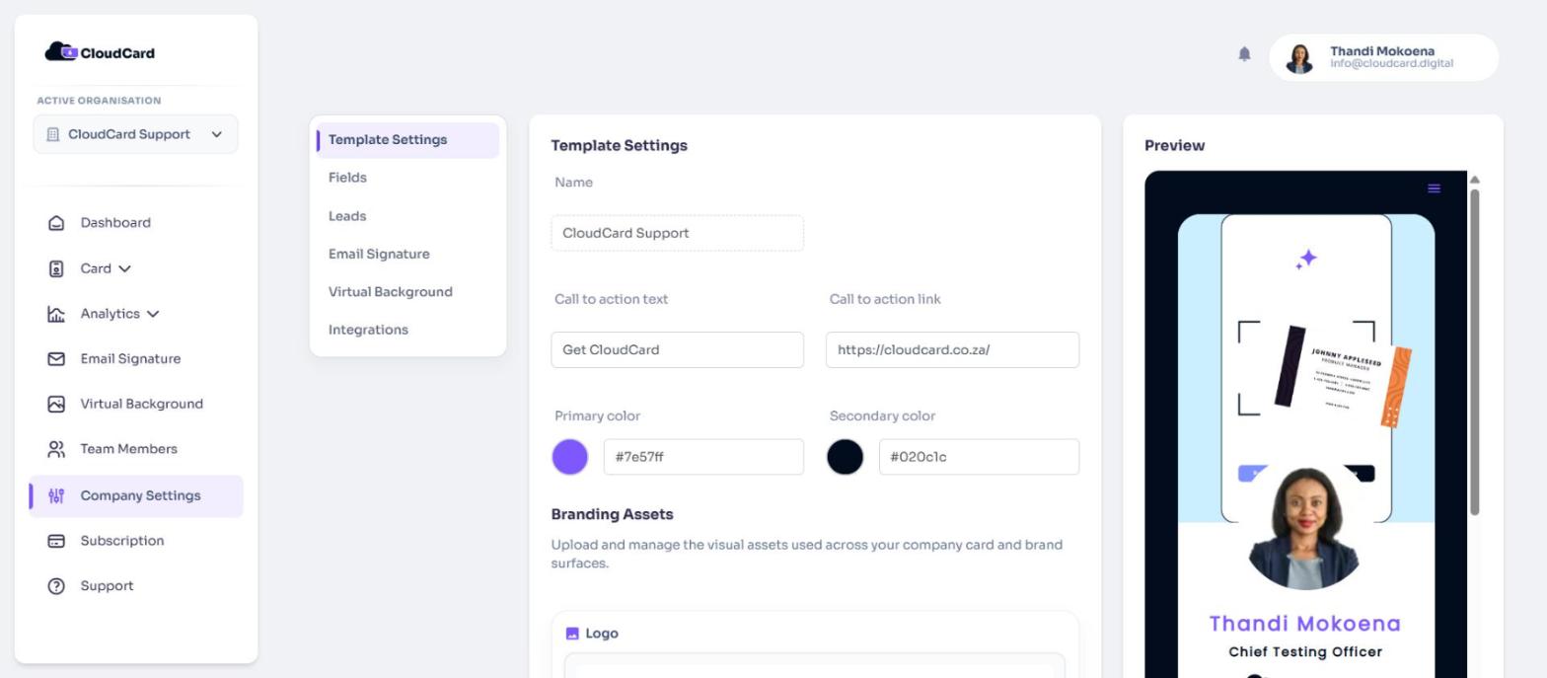Click the Company Settings sliders icon
Viewport: 1547px width, 678px height.
pyautogui.click(x=56, y=496)
